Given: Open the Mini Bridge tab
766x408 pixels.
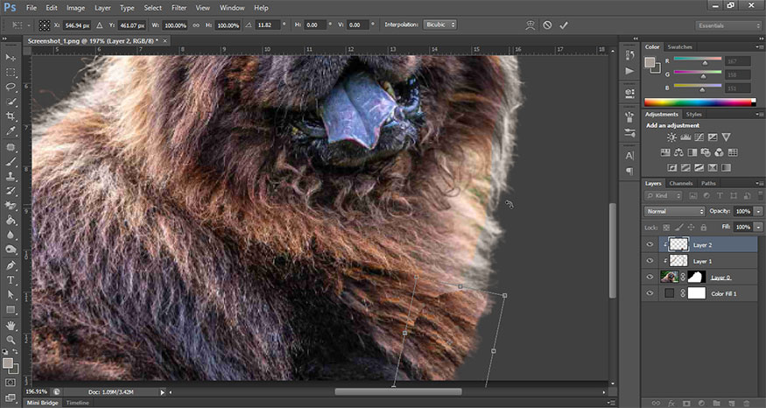Looking at the screenshot, I should coord(42,403).
